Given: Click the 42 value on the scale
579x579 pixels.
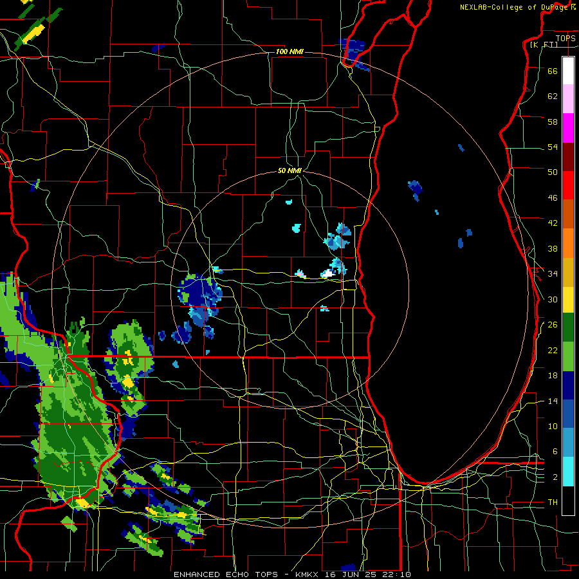Looking at the screenshot, I should [x=553, y=223].
